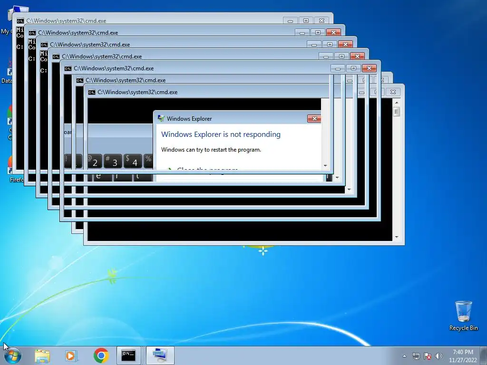Click scroll-down arrow of frontmost cmd window

tap(397, 238)
